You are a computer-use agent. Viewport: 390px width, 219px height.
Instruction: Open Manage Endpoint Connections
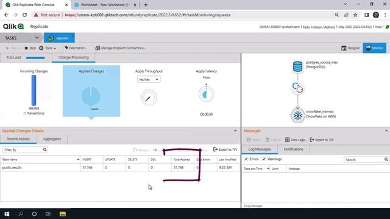click(121, 48)
